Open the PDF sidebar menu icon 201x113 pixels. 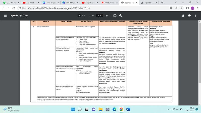[x=5, y=16]
